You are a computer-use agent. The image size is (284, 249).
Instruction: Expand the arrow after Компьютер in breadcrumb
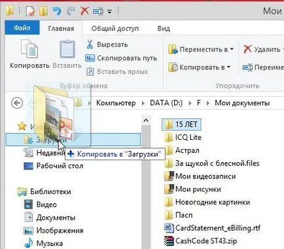point(143,103)
